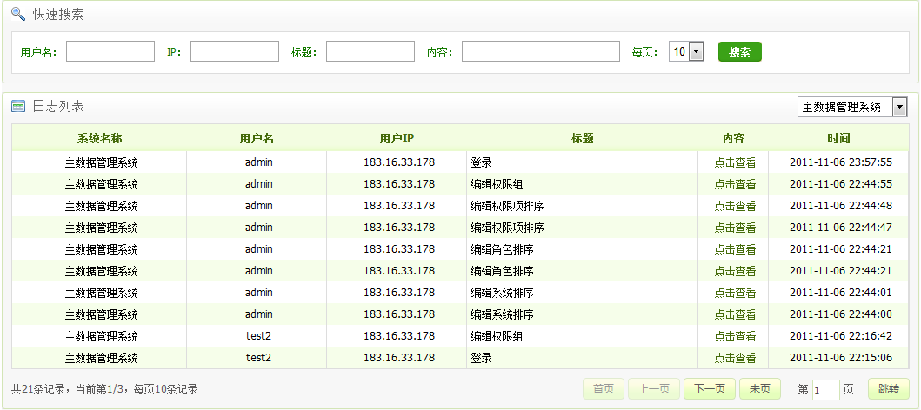Click the table icon beside 日志列表
Image resolution: width=921 pixels, height=410 pixels.
(18, 107)
